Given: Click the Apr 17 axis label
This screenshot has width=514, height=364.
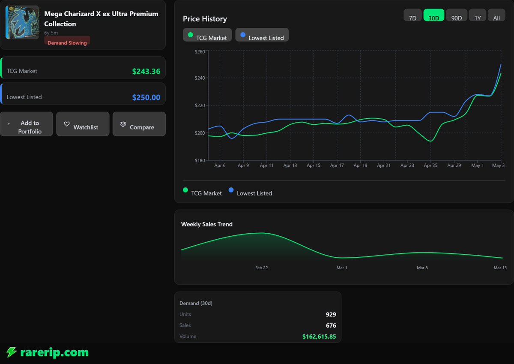Looking at the screenshot, I should click(x=337, y=165).
